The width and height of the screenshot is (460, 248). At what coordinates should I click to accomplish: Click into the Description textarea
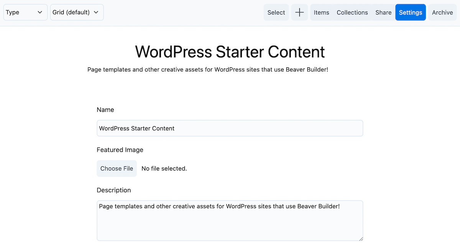(x=230, y=220)
